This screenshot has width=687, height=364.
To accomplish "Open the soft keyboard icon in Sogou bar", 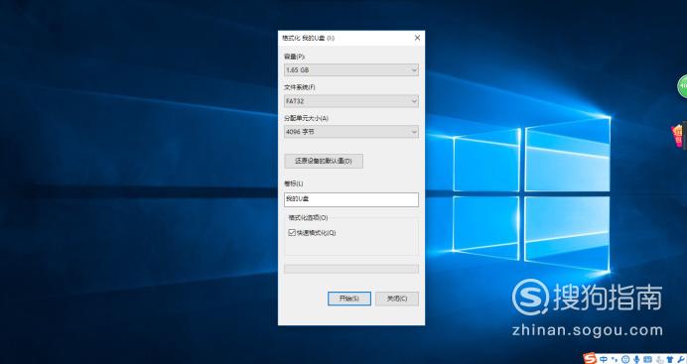I will pos(647,360).
